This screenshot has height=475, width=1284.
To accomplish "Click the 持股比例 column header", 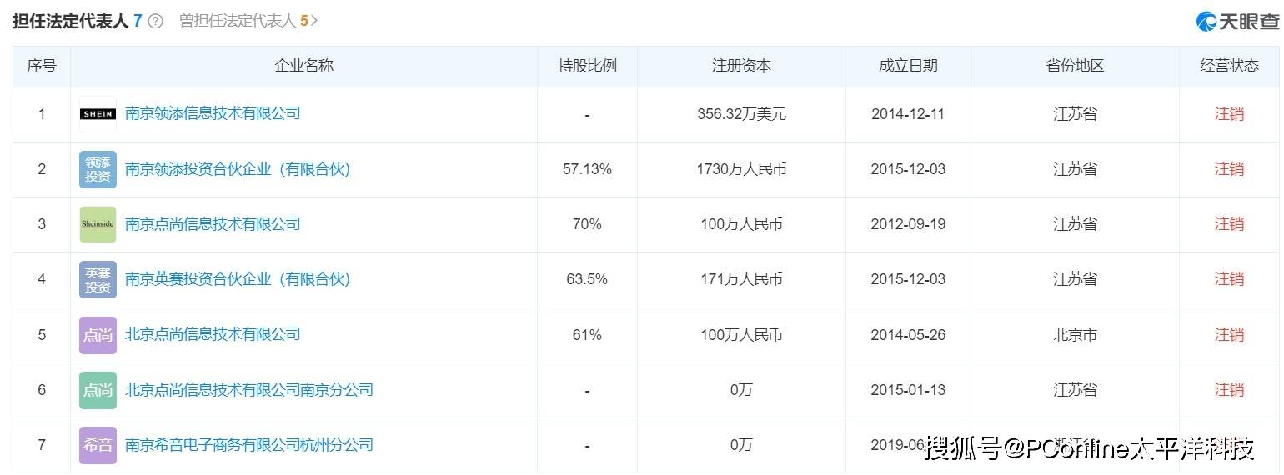I will coord(587,66).
